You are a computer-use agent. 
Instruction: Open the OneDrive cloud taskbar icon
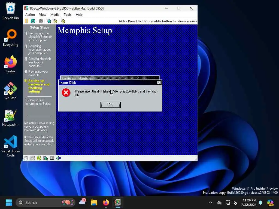pos(82,202)
